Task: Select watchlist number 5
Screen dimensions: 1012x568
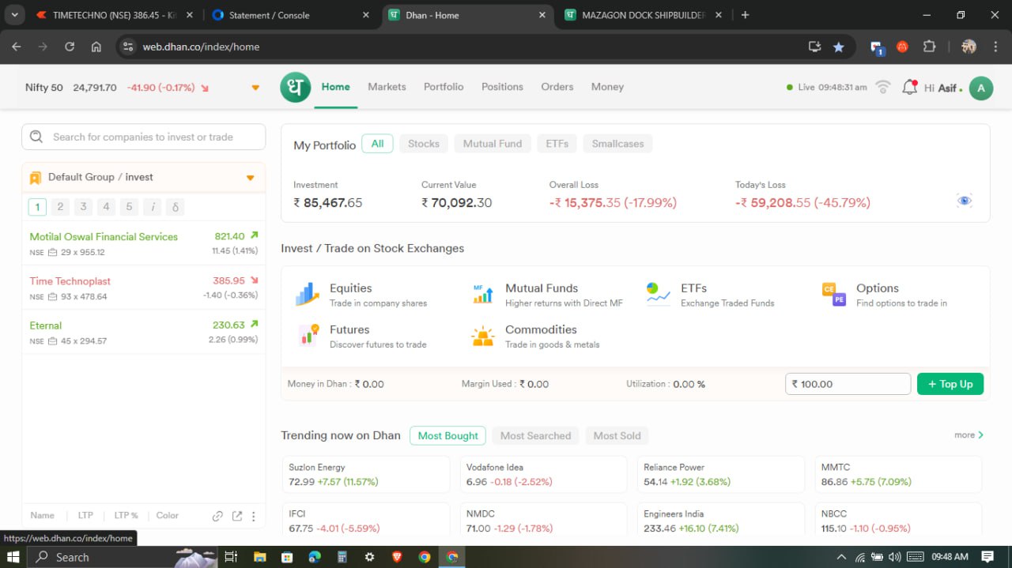Action: pyautogui.click(x=129, y=207)
